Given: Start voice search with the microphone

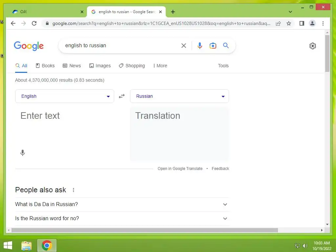Looking at the screenshot, I should pos(200,45).
